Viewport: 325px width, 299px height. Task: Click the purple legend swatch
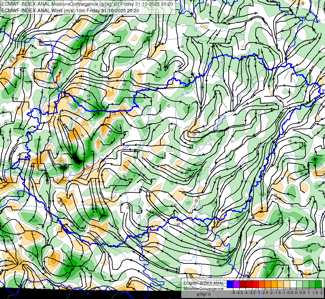click(x=236, y=284)
